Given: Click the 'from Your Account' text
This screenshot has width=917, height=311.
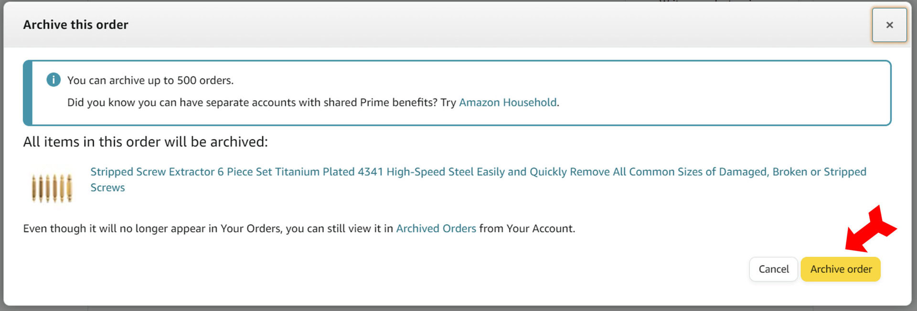Looking at the screenshot, I should pos(527,228).
